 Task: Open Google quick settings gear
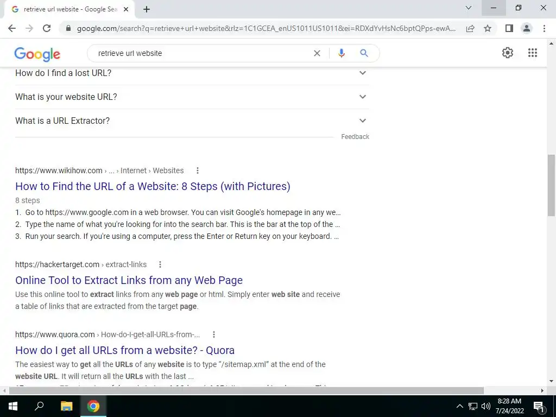point(508,53)
